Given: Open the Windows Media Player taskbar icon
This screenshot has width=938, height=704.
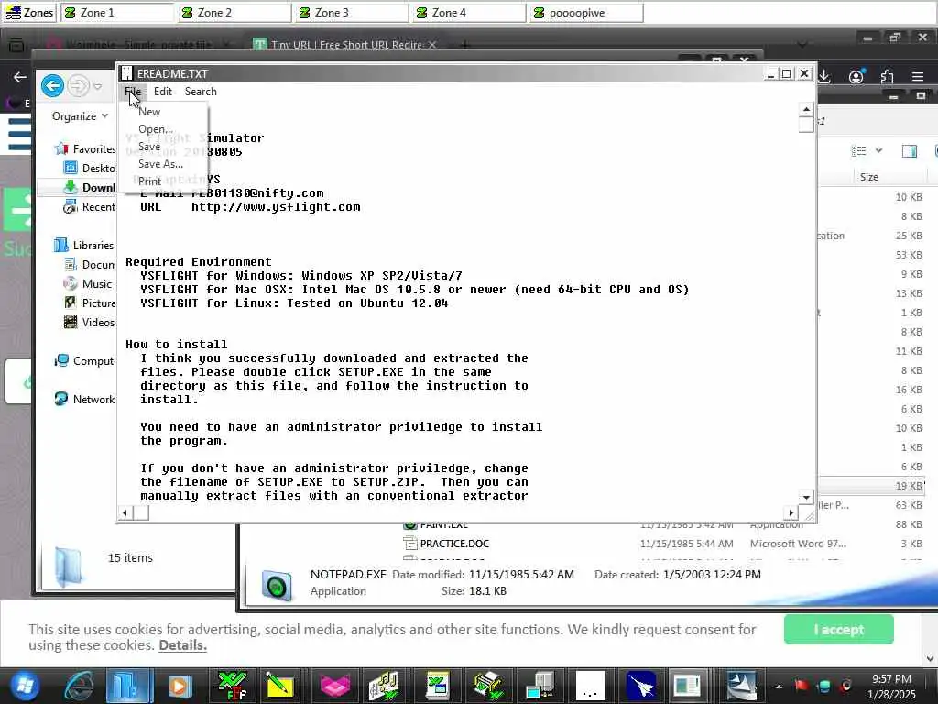Looking at the screenshot, I should point(180,686).
